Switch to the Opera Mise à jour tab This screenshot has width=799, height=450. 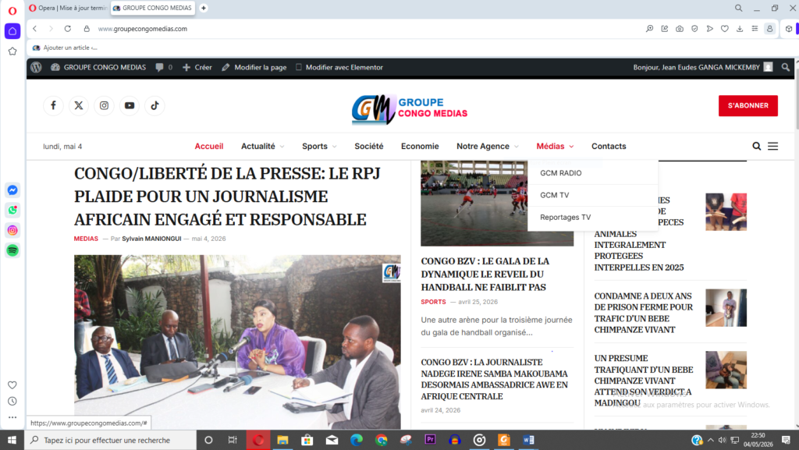tap(69, 8)
